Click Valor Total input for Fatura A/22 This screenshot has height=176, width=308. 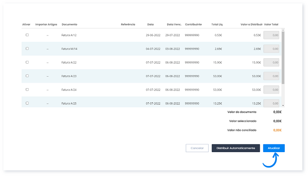click(x=271, y=62)
